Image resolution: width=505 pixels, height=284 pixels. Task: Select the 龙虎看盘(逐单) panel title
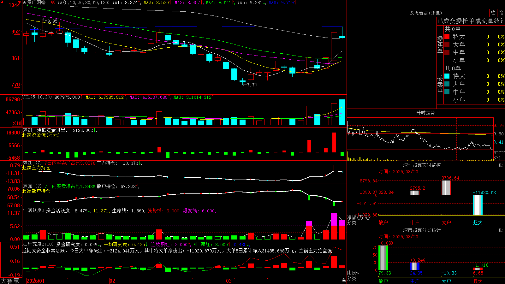[425, 13]
